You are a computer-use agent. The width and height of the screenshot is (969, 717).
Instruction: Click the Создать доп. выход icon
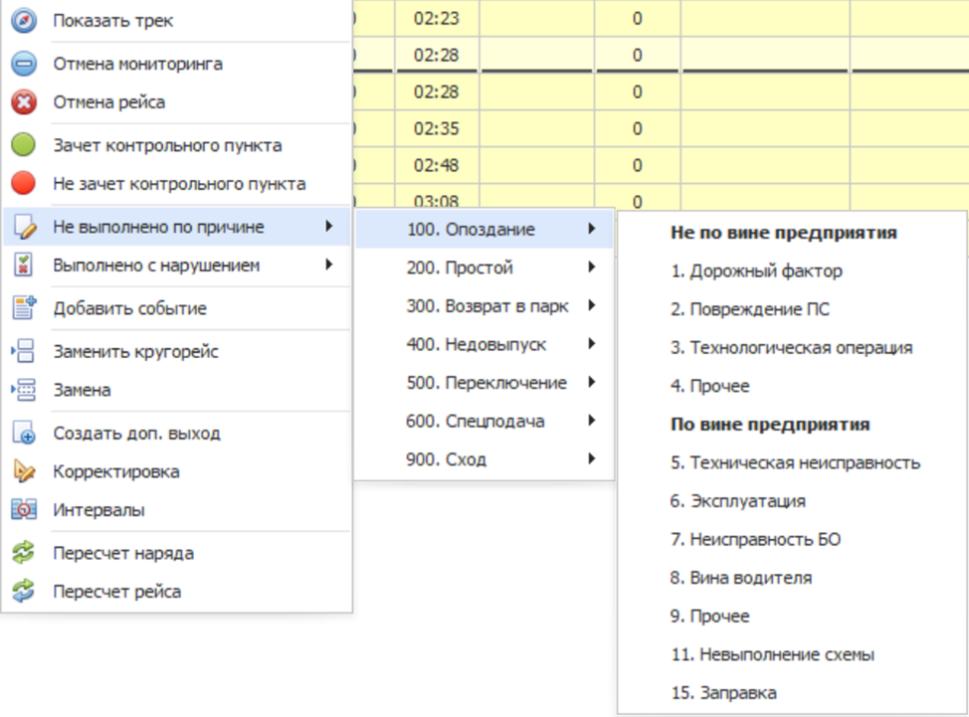click(24, 434)
